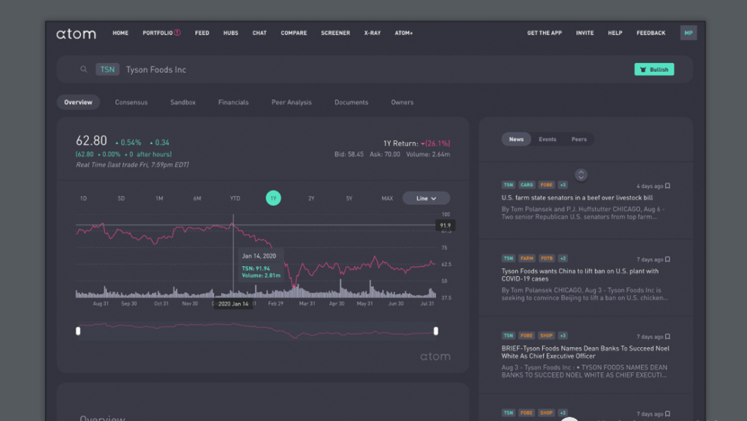Select the 1D chart range
Viewport: 747px width, 421px height.
pos(84,198)
